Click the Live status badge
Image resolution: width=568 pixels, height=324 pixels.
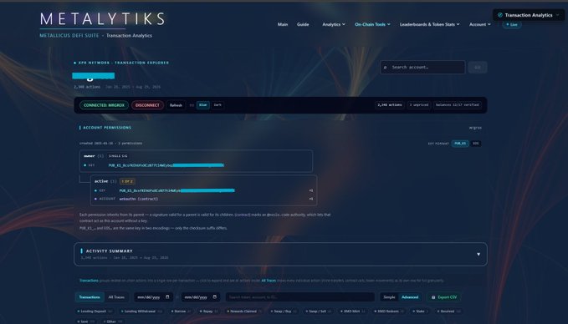pyautogui.click(x=512, y=24)
